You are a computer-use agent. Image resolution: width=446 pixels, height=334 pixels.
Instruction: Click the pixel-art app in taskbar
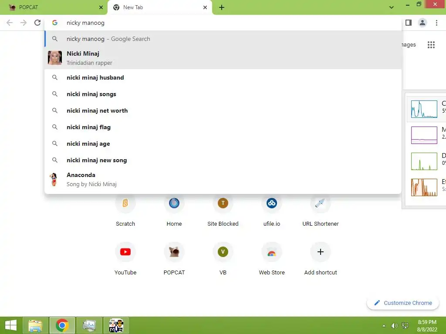click(x=116, y=325)
